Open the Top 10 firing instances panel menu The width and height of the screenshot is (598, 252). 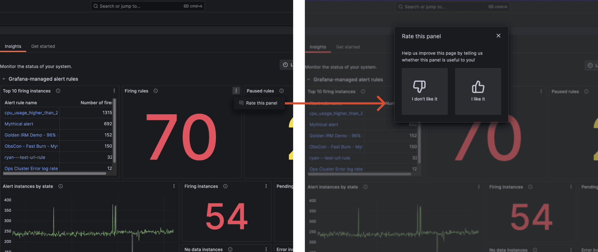point(114,90)
